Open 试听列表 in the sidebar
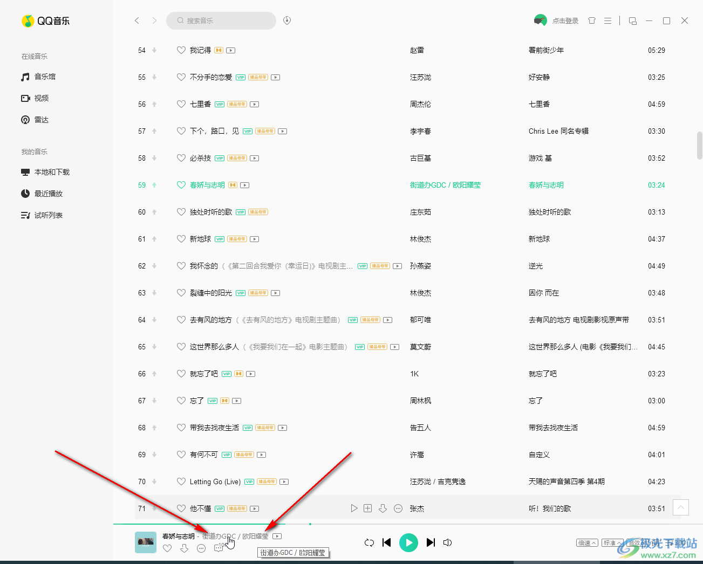The width and height of the screenshot is (703, 564). 42,215
